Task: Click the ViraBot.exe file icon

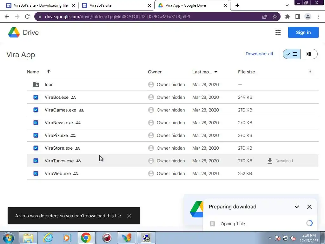Action: [x=36, y=97]
